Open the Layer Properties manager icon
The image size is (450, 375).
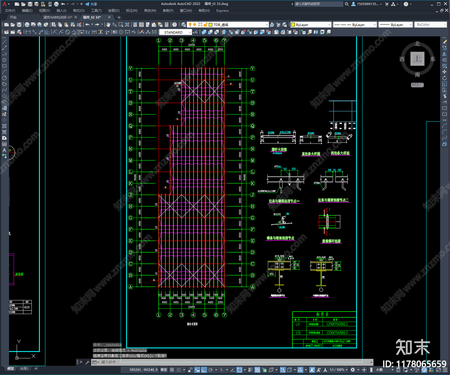click(184, 25)
